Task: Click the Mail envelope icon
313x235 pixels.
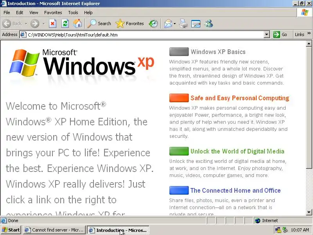Action: tap(168, 23)
